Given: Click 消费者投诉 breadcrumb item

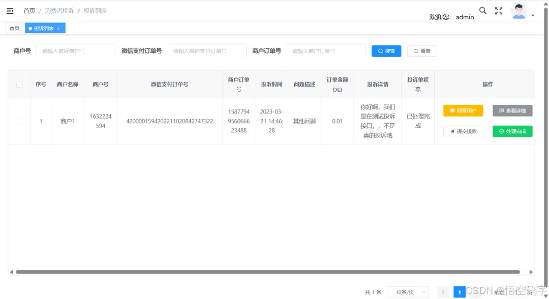Looking at the screenshot, I should [59, 11].
